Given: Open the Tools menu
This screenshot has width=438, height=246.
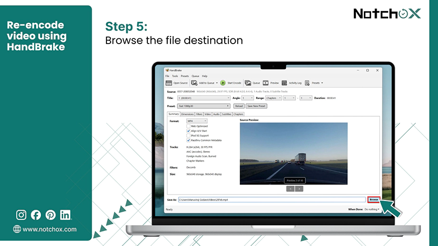Looking at the screenshot, I should (175, 76).
